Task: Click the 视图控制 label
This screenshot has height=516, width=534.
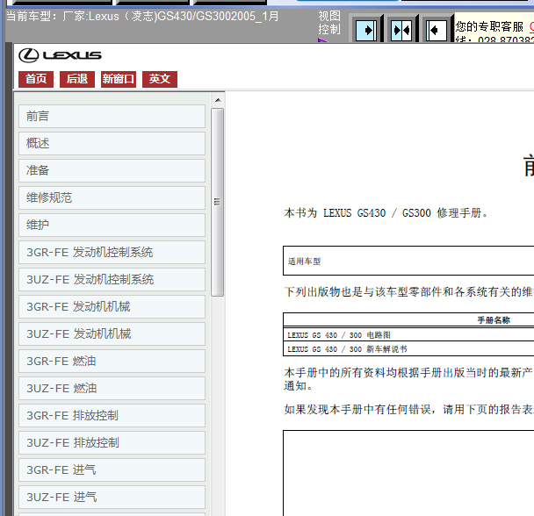Action: click(x=329, y=23)
